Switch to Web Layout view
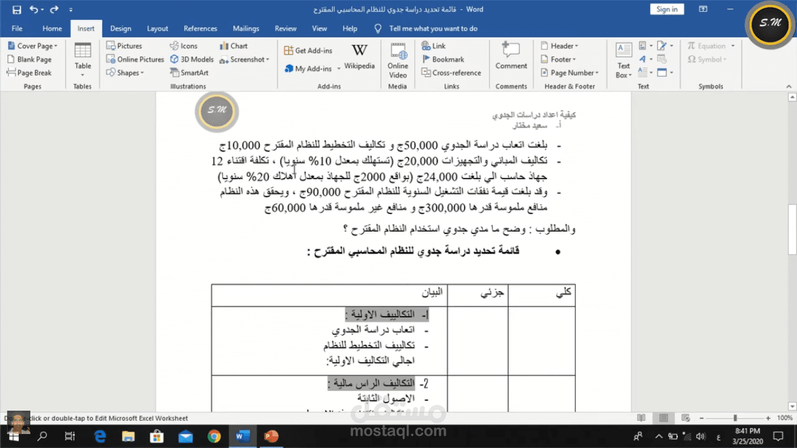The width and height of the screenshot is (797, 448). tap(686, 418)
